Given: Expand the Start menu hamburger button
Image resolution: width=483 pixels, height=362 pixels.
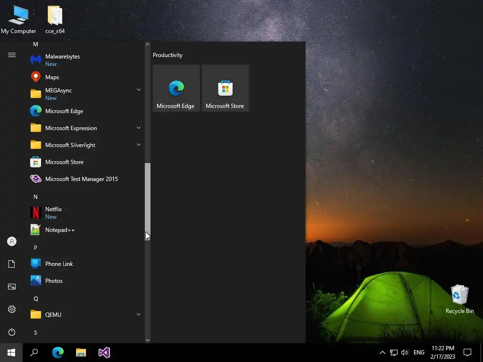Looking at the screenshot, I should [x=12, y=55].
